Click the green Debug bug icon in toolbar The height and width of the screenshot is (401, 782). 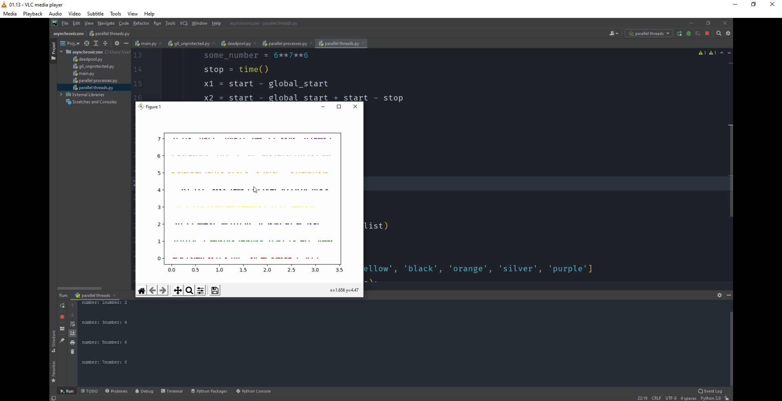coord(689,33)
